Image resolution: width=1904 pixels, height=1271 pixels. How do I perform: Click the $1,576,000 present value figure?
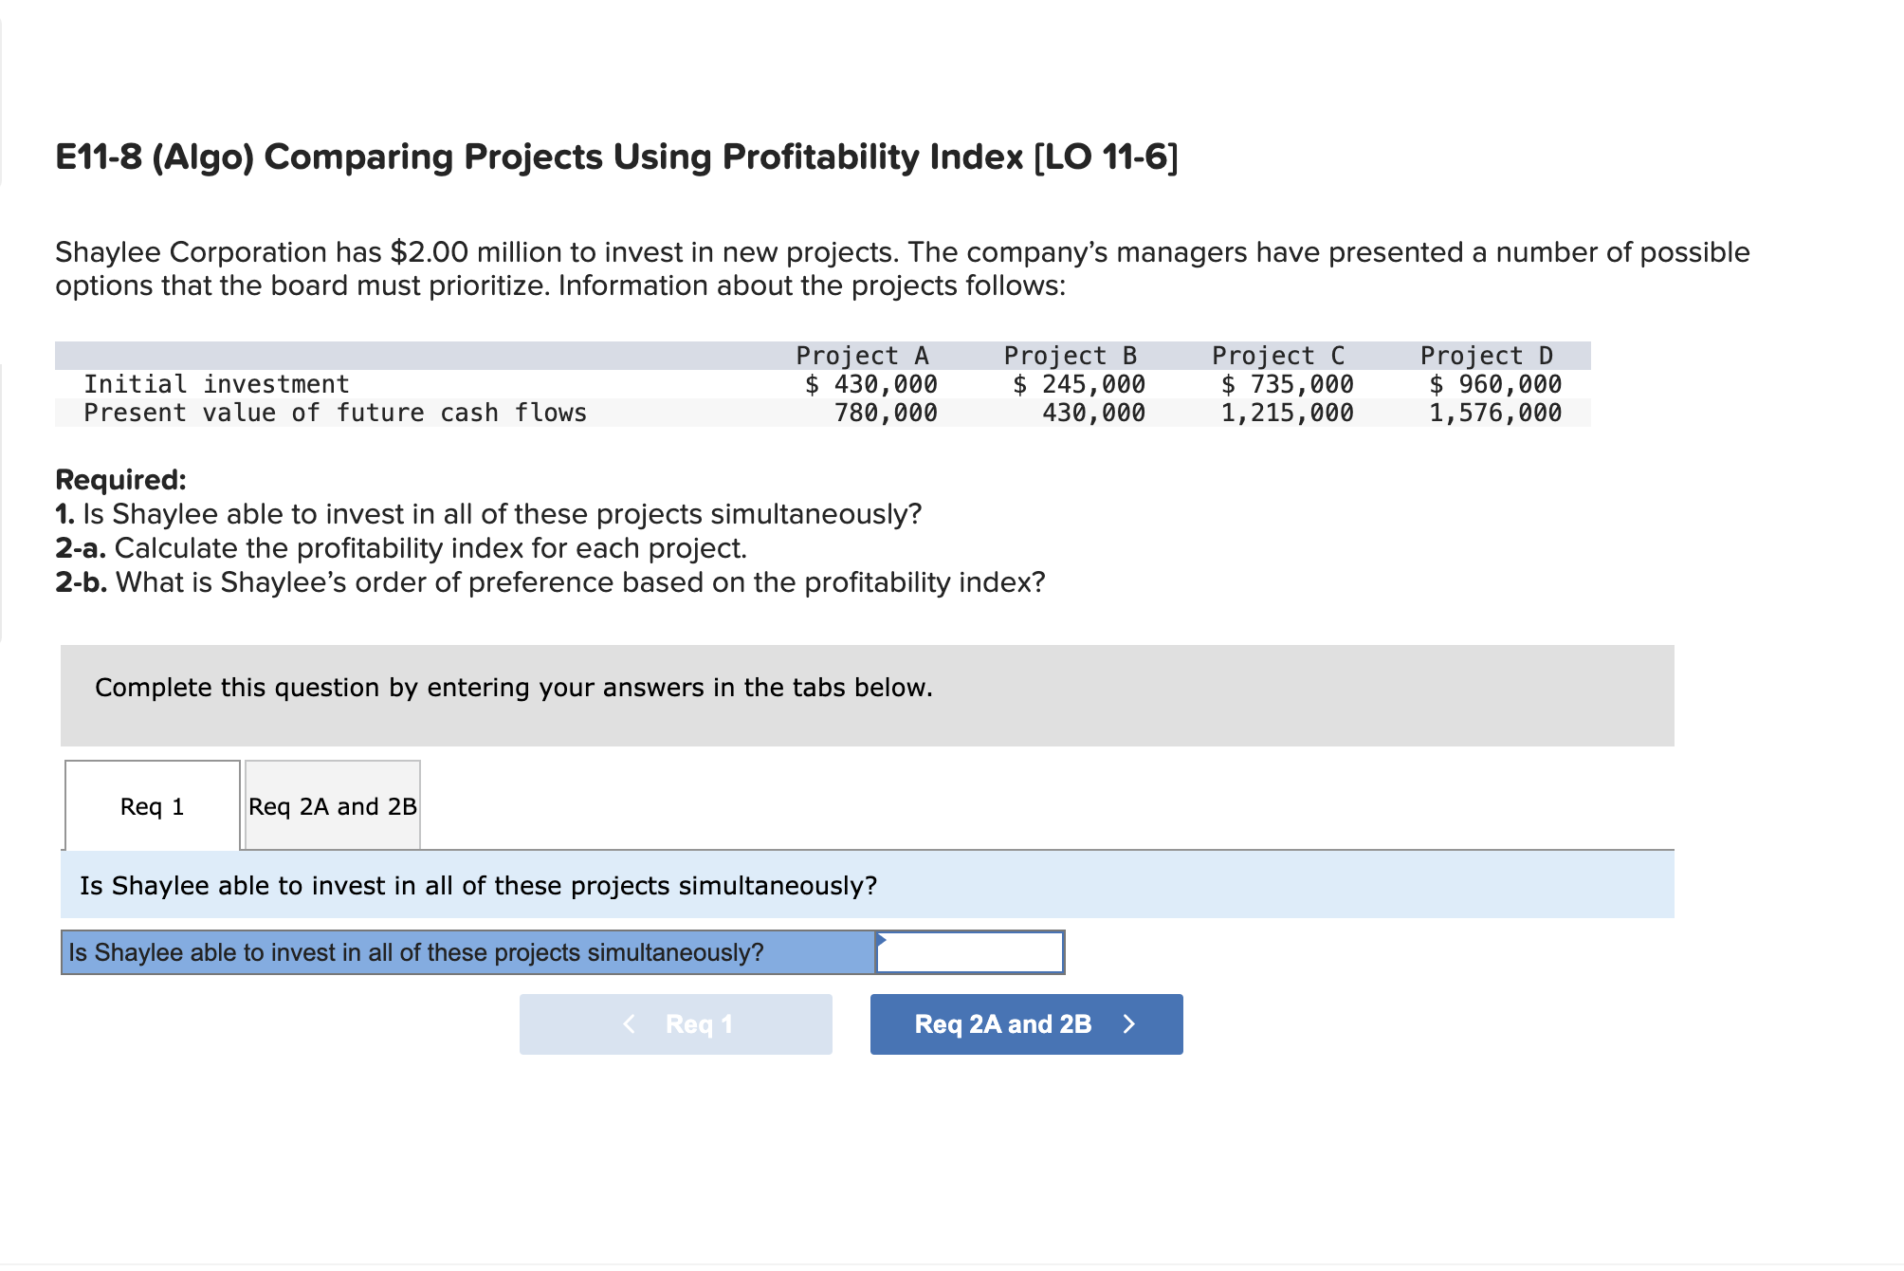pyautogui.click(x=1495, y=412)
